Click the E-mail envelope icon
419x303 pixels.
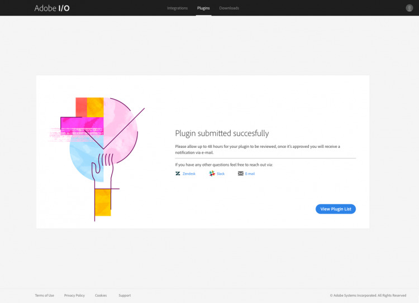(x=240, y=174)
